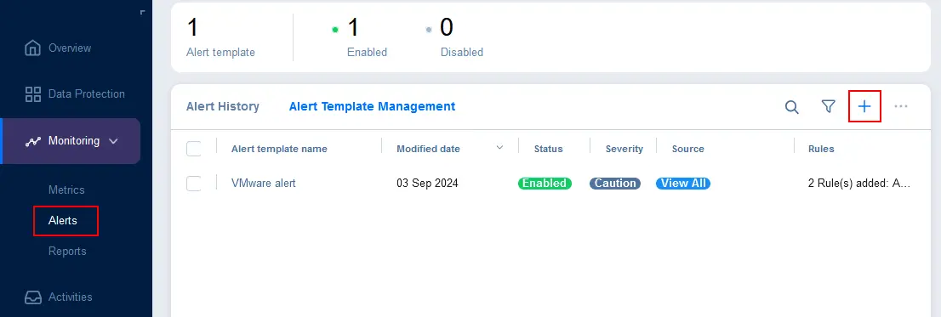Click the Modified date column header
941x317 pixels.
click(x=429, y=149)
